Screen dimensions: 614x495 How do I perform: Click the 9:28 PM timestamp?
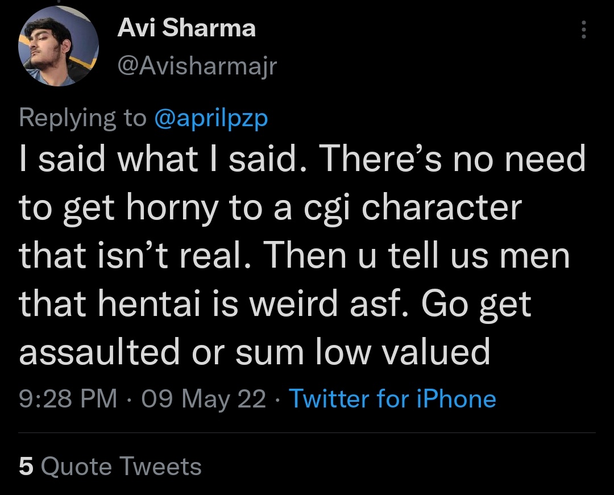(x=68, y=399)
